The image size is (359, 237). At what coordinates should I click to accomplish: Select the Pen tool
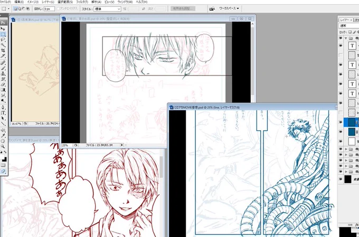click(x=3, y=107)
